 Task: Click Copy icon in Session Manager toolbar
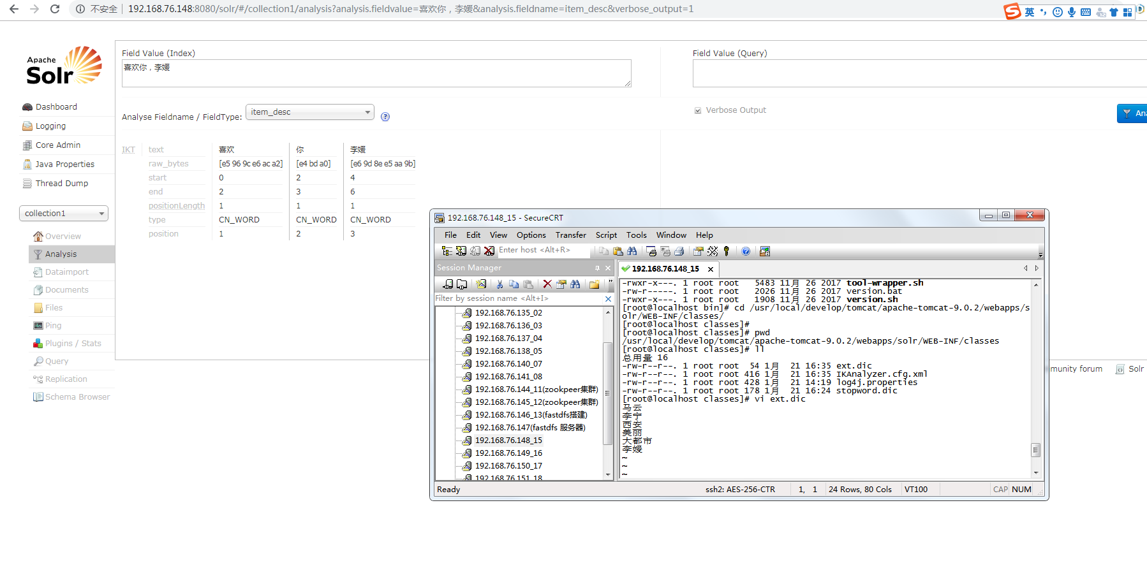coord(514,284)
